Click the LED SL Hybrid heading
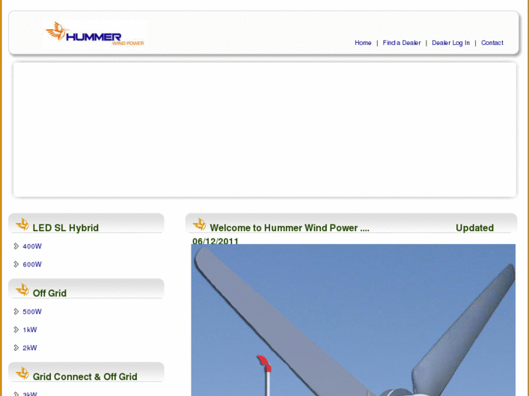This screenshot has width=529, height=396. point(65,228)
